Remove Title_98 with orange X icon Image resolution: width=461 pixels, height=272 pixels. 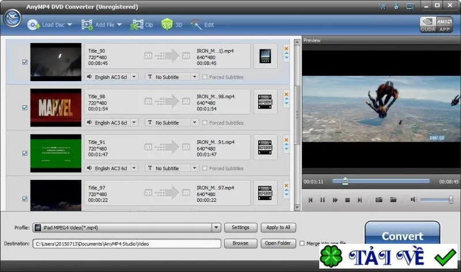(x=286, y=94)
